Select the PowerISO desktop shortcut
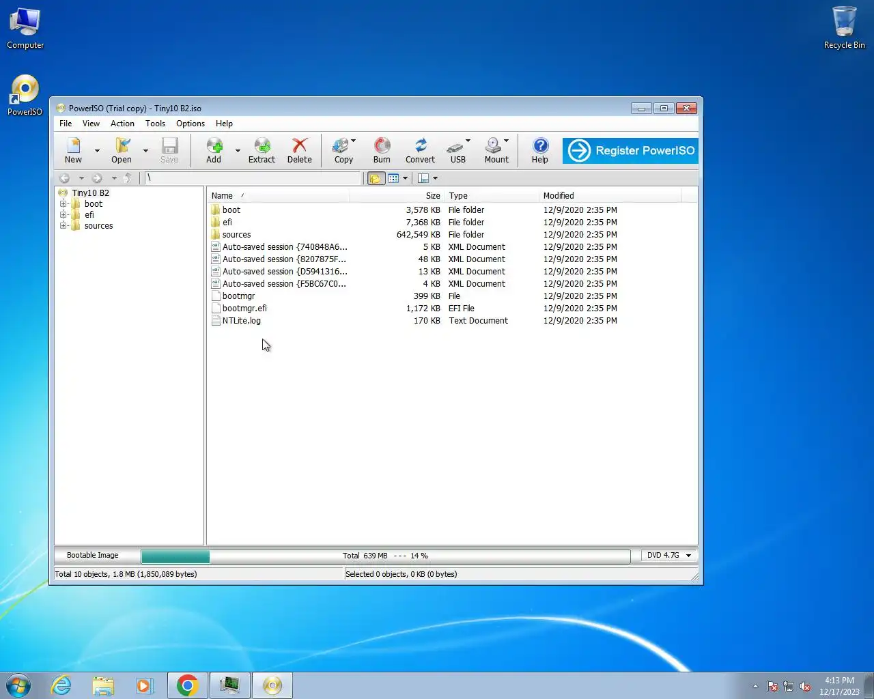874x699 pixels. pos(25,96)
